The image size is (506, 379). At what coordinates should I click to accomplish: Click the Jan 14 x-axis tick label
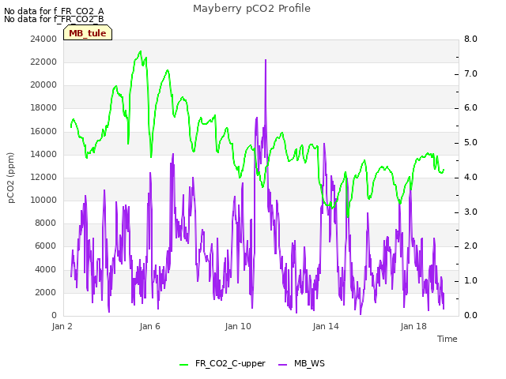click(326, 326)
